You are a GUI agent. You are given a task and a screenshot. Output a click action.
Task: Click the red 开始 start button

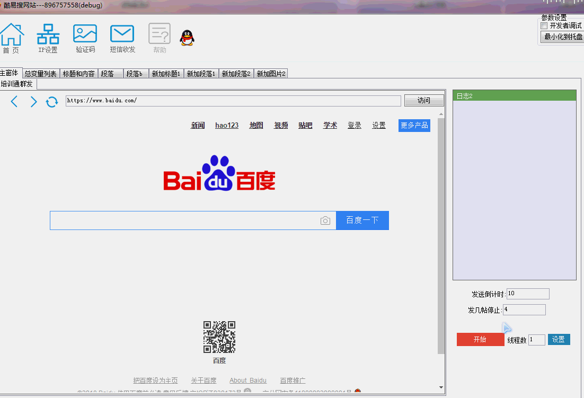click(x=481, y=340)
